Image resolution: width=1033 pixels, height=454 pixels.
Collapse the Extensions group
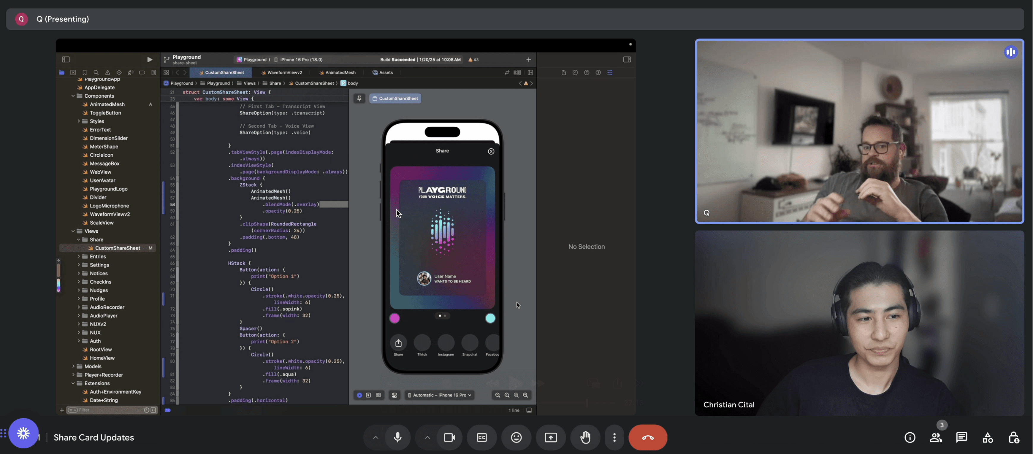[x=73, y=383]
